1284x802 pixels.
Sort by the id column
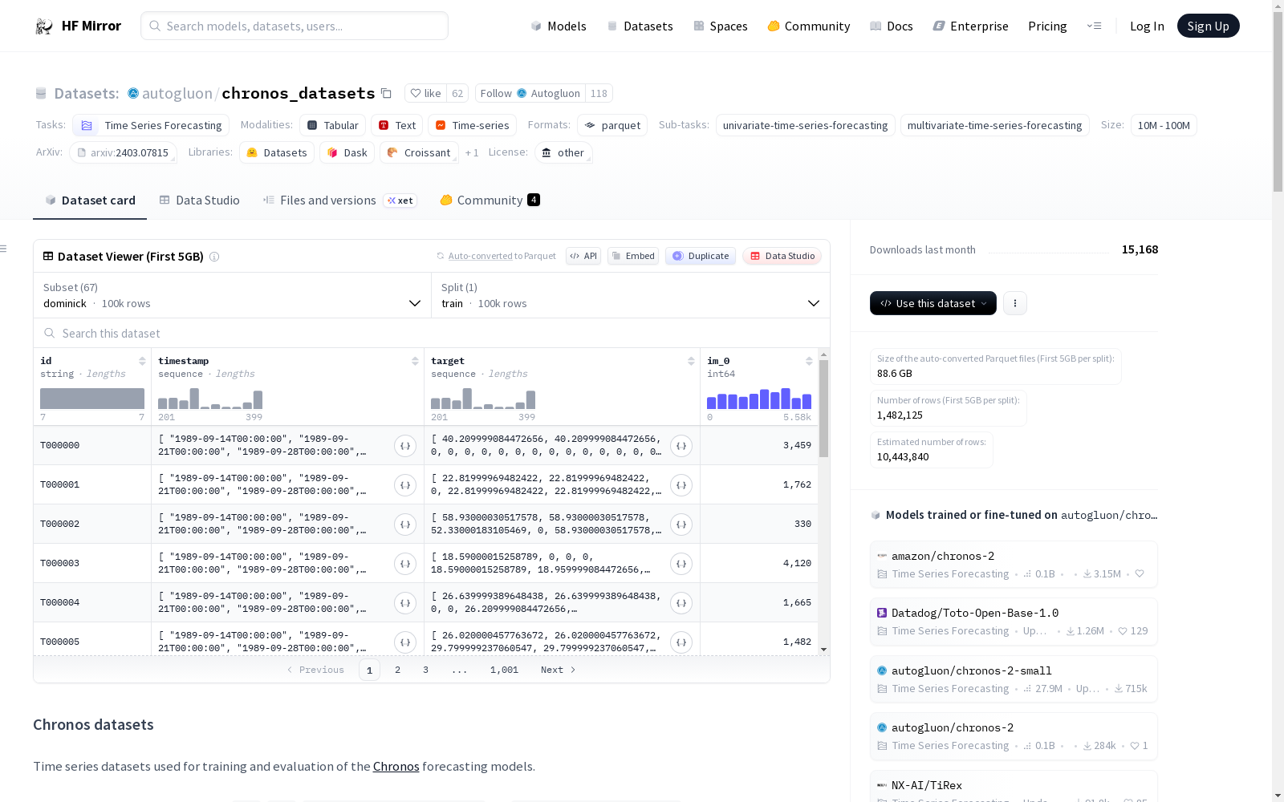[x=142, y=361]
